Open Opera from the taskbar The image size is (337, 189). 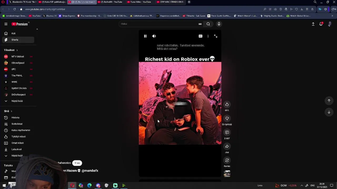click(x=72, y=186)
